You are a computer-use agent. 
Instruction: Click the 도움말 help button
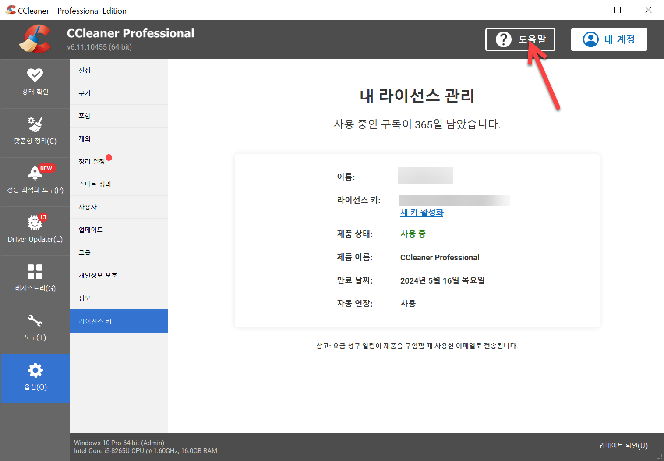[x=520, y=39]
